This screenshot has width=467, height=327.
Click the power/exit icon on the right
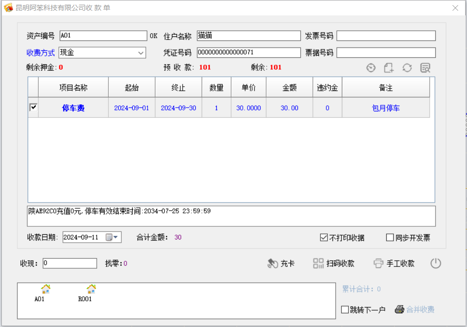(x=435, y=263)
